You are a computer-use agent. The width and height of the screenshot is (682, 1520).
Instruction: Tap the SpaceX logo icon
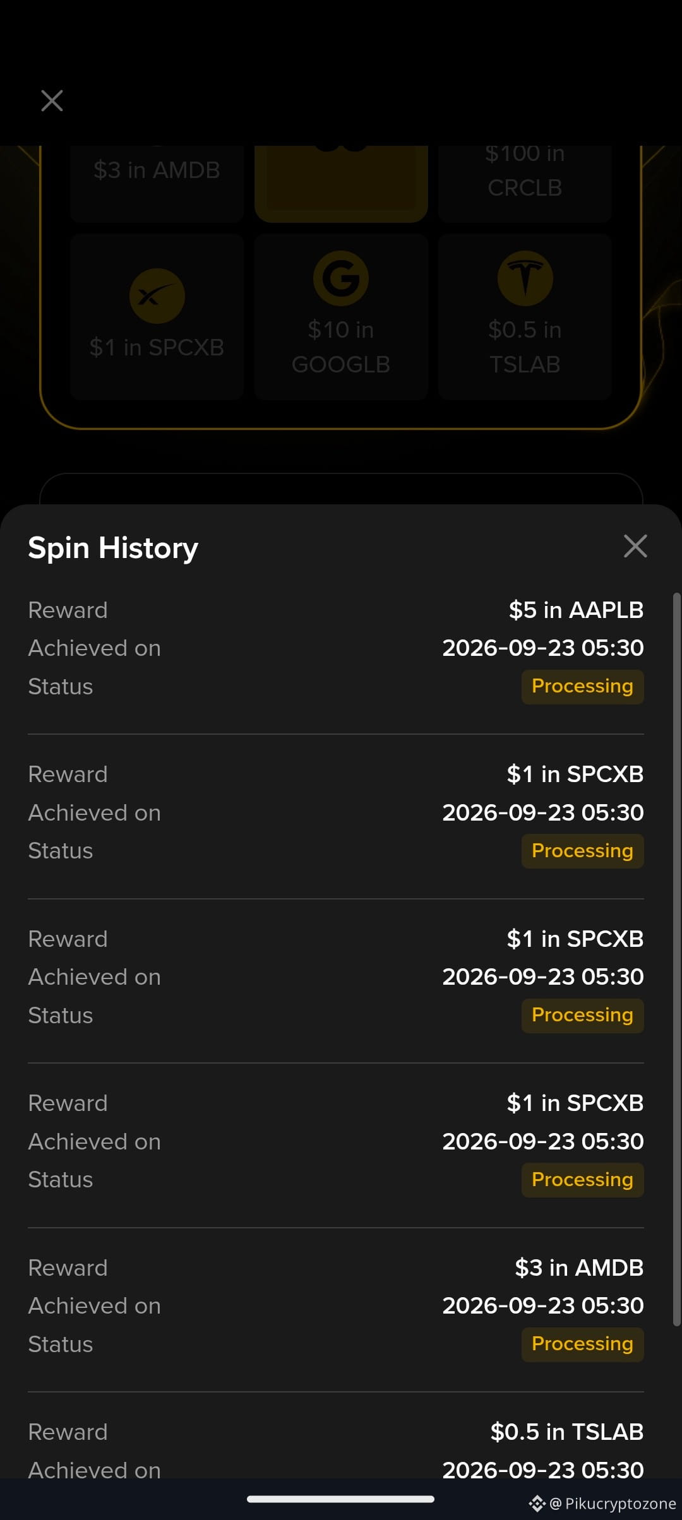pyautogui.click(x=157, y=296)
